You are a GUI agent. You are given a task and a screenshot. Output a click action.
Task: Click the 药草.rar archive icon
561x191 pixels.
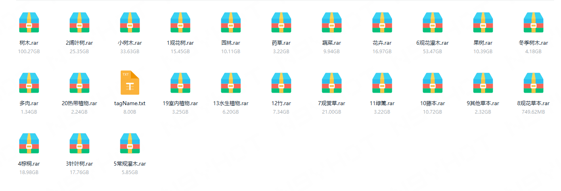[x=281, y=22]
